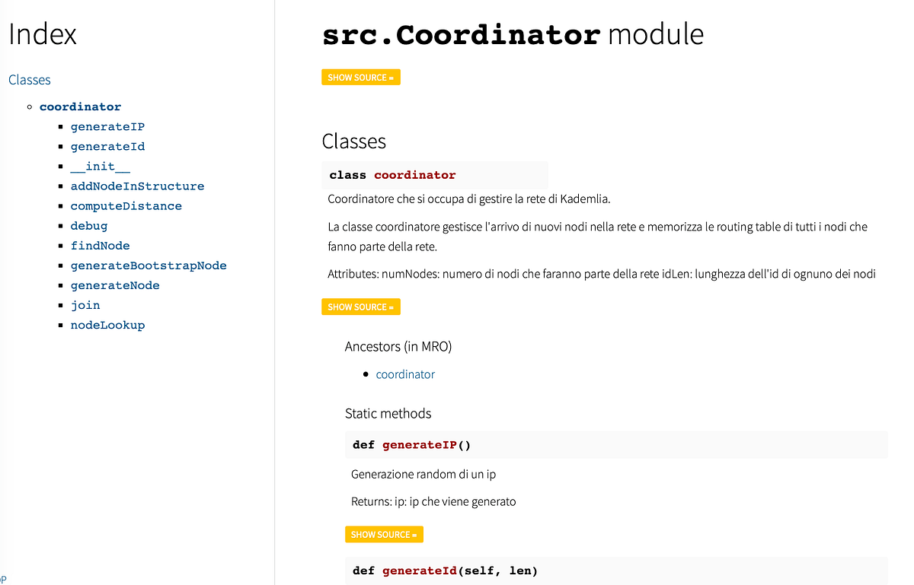Select generateIP in the sidebar index
914x585 pixels.
pos(107,126)
